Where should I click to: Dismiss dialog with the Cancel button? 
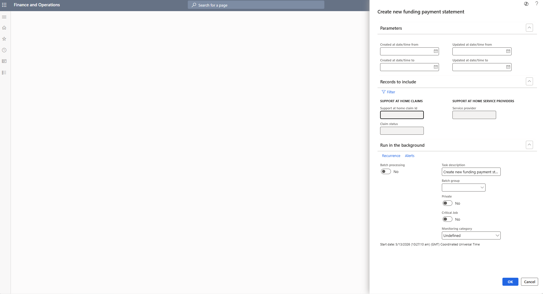(529, 282)
